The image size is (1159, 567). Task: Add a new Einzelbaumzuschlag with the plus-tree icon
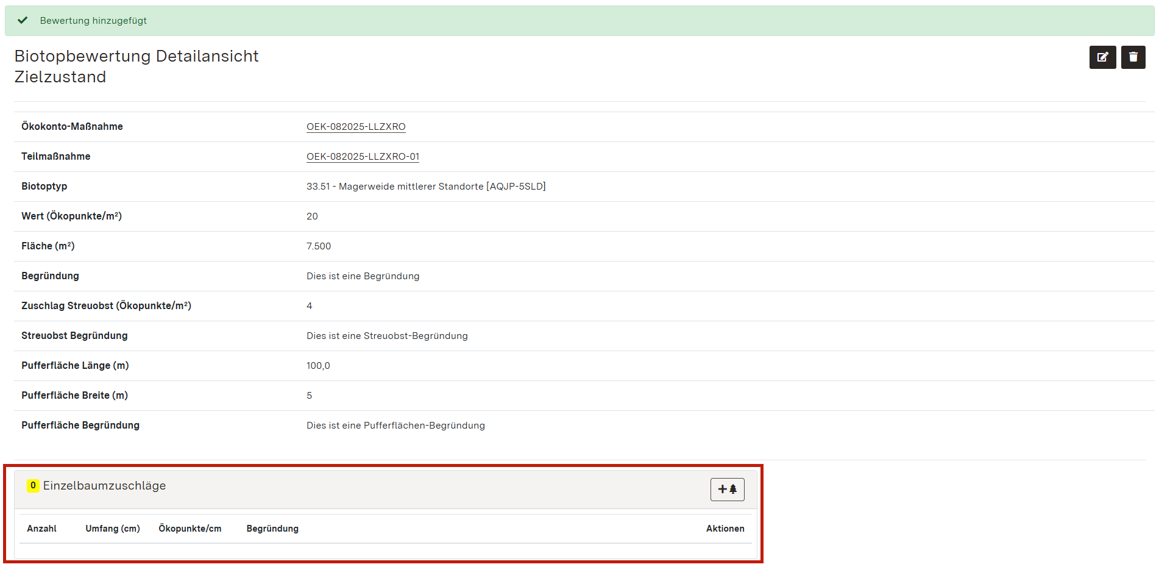click(x=727, y=489)
